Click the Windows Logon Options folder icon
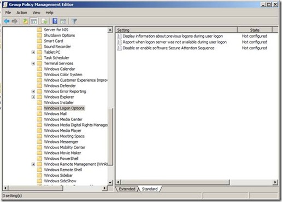 point(39,108)
